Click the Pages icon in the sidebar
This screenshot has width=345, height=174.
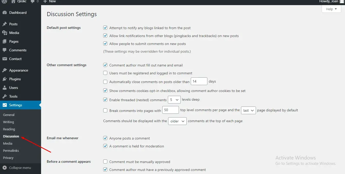5,41
